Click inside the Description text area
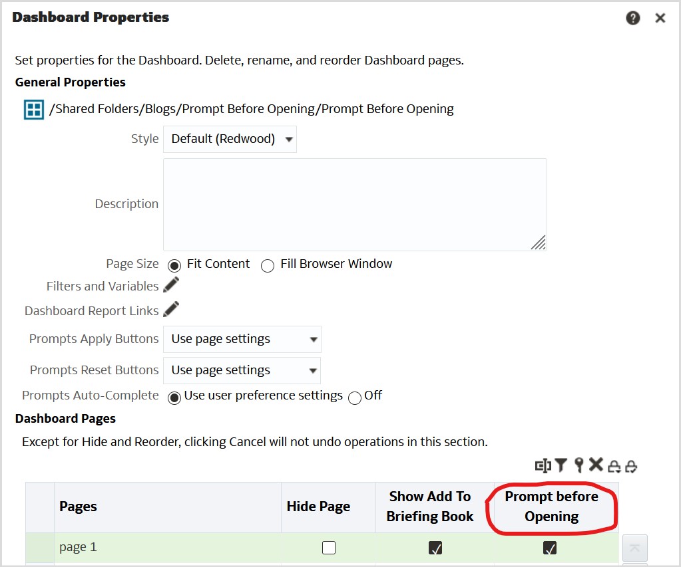This screenshot has width=681, height=567. [355, 204]
